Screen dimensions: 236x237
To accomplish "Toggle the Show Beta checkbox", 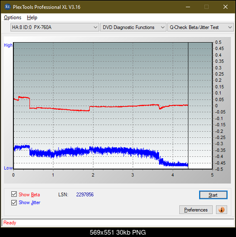I will 14,194.
